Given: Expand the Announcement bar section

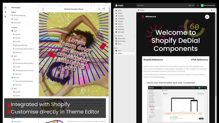Looking at the screenshot, I should [10, 16].
